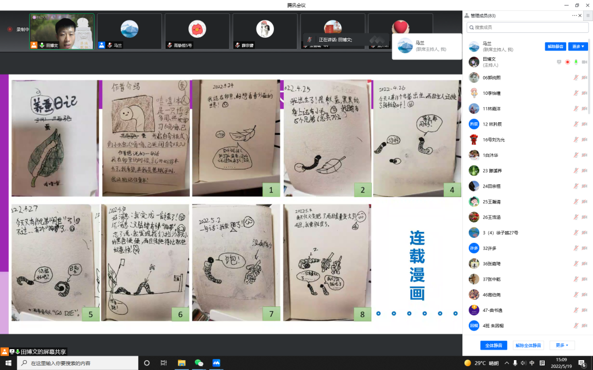The image size is (593, 370).
Task: Select 薛宗霖 participant tile
Action: tap(265, 31)
